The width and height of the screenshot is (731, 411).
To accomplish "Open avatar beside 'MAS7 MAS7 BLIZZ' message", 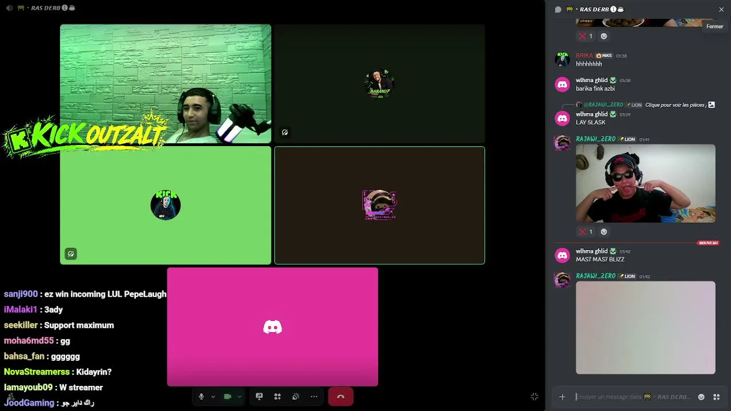I will (563, 255).
